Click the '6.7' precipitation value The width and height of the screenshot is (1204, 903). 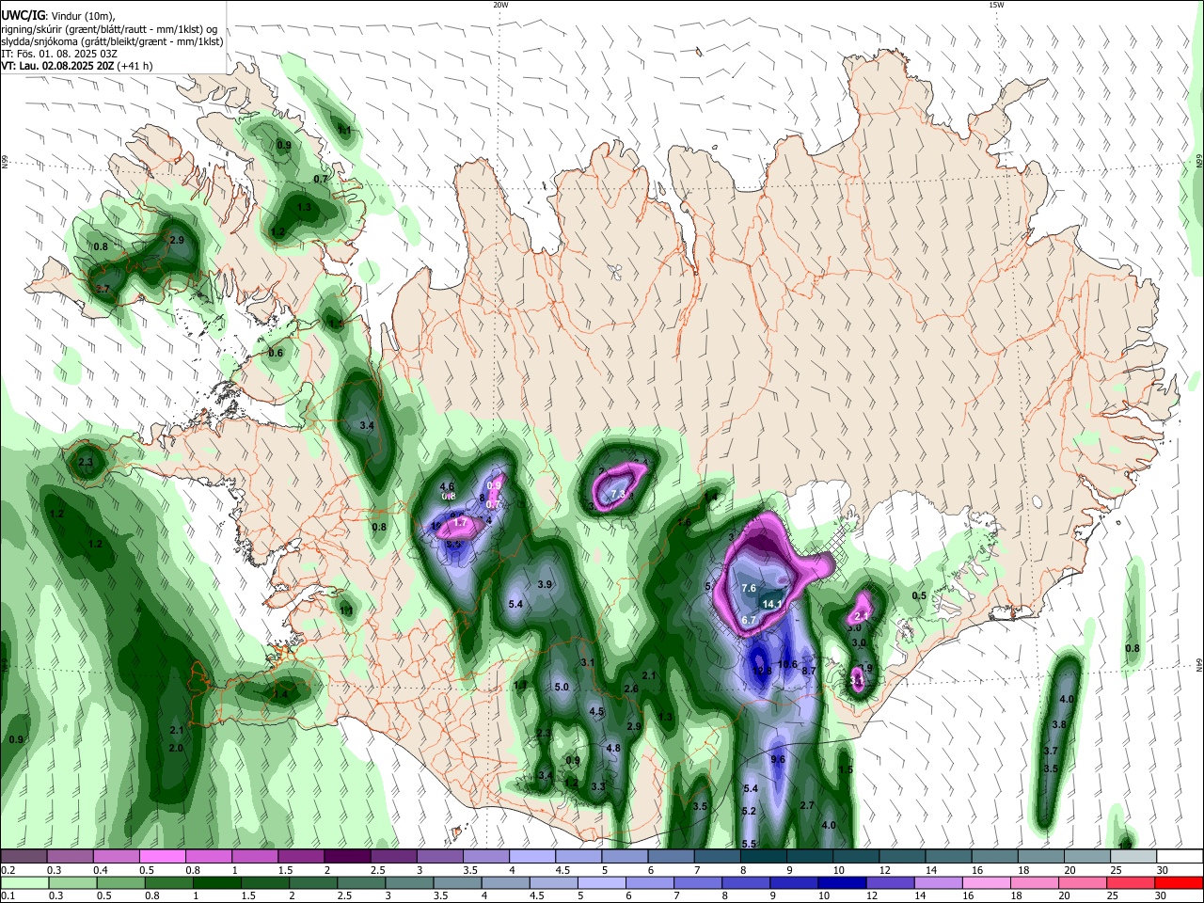(x=749, y=621)
